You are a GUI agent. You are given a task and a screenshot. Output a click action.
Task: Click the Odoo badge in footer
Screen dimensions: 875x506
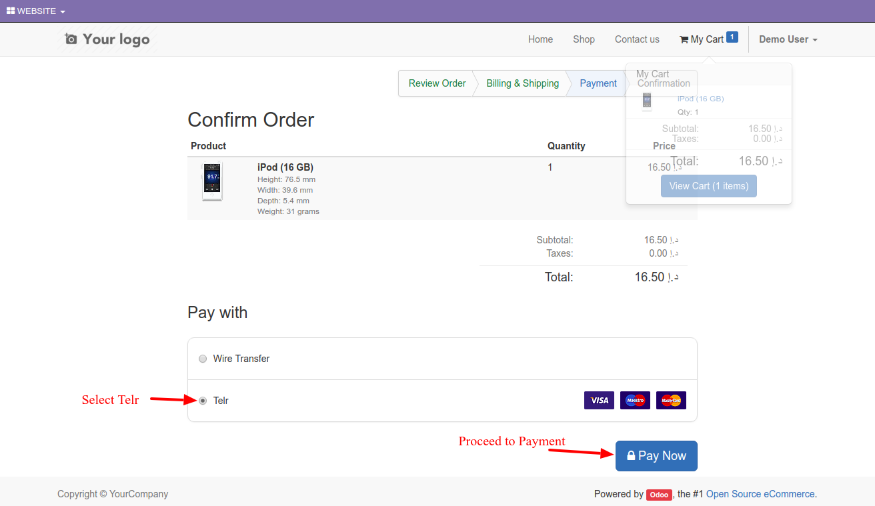tap(659, 495)
